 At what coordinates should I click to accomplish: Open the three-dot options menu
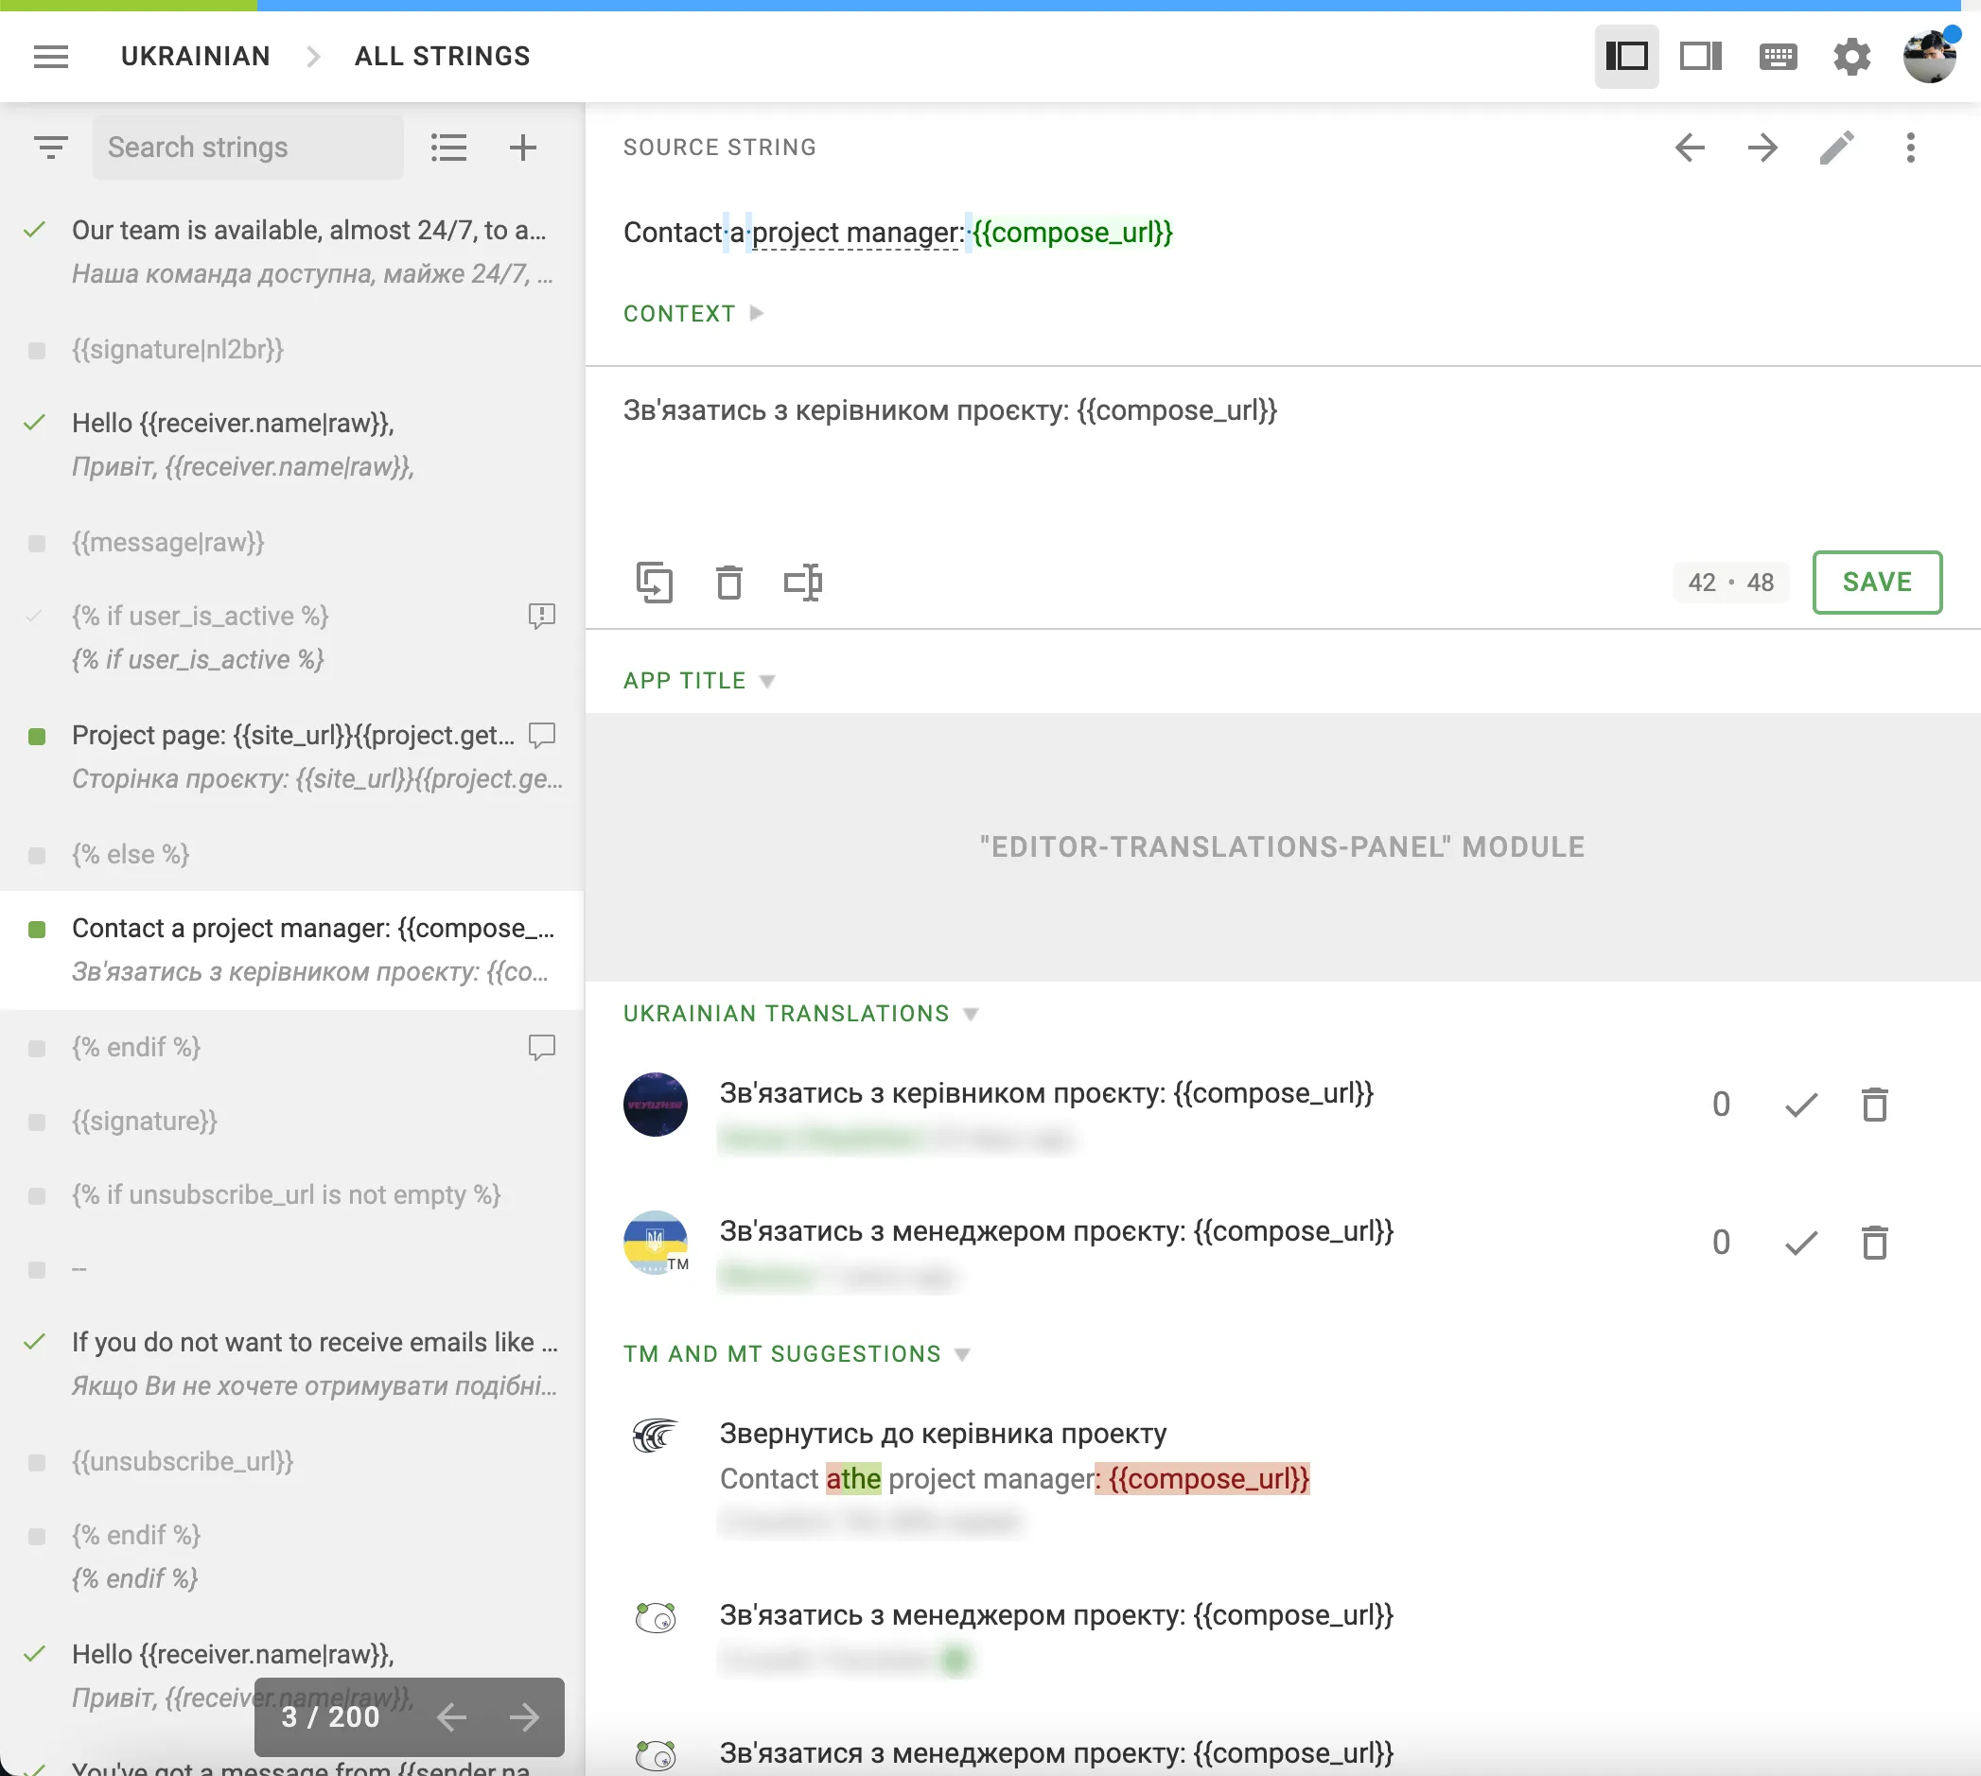click(x=1911, y=148)
